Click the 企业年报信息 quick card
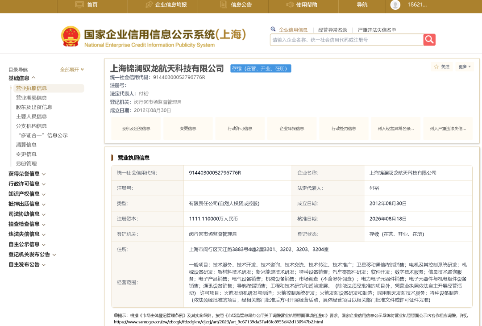 coord(292,129)
